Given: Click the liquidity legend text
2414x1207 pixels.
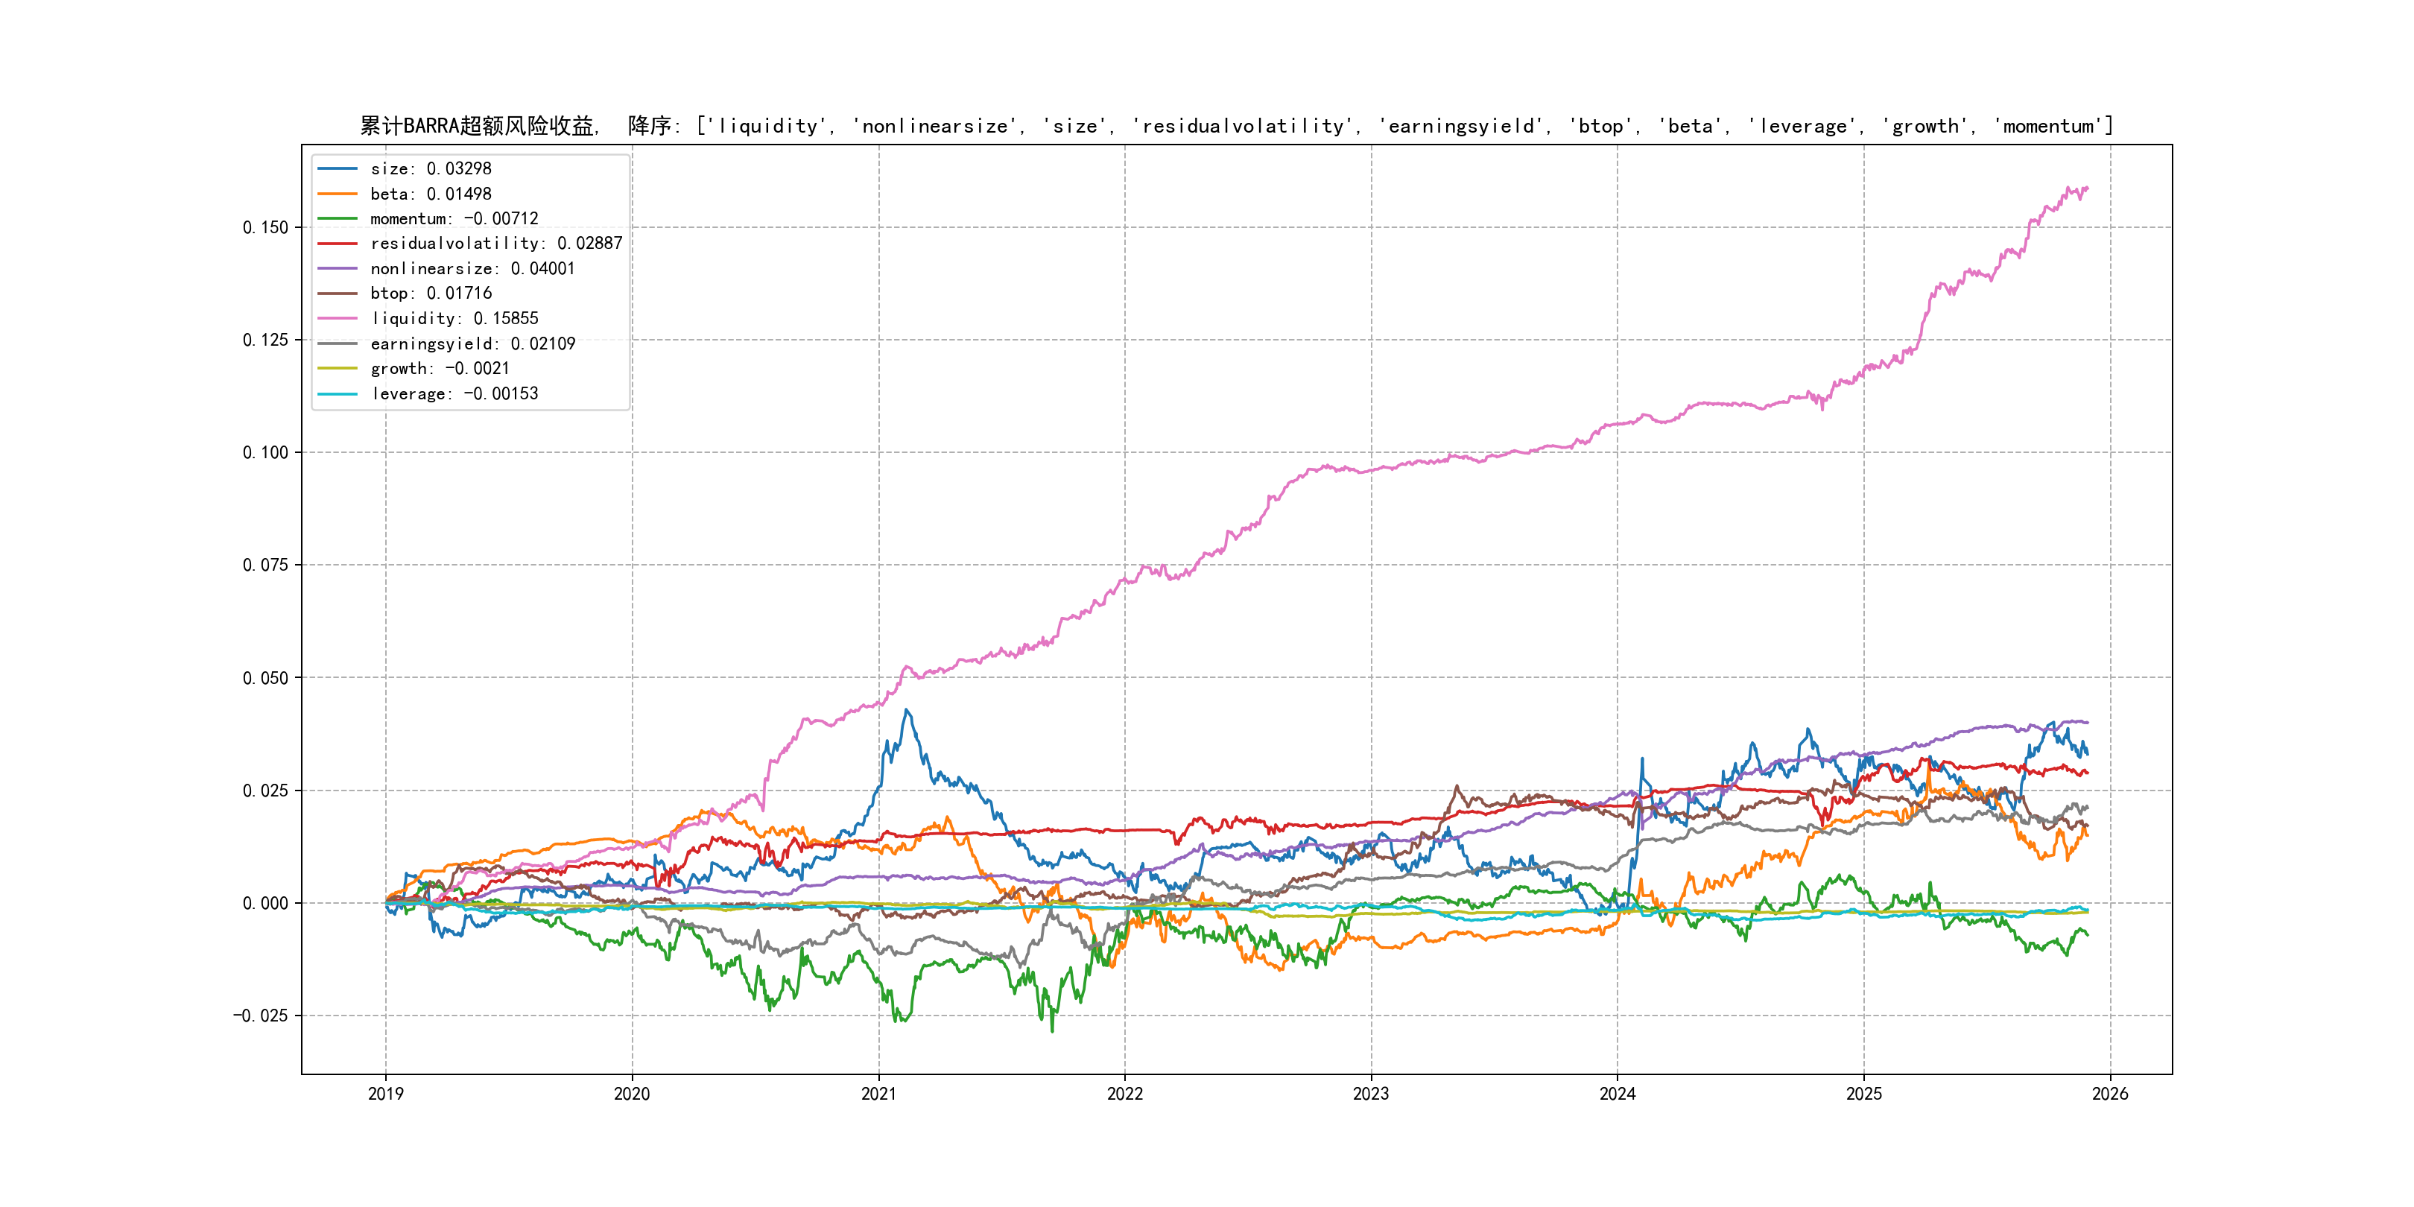Looking at the screenshot, I should click(x=454, y=319).
